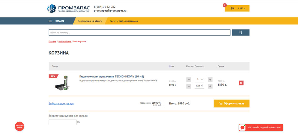Increase quantity in pieces with plus
The height and width of the screenshot is (136, 298).
[x=210, y=80]
